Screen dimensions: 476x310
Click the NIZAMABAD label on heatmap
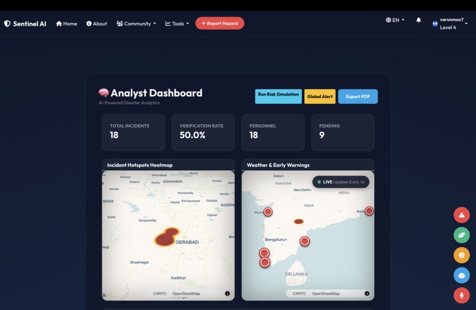(172, 181)
